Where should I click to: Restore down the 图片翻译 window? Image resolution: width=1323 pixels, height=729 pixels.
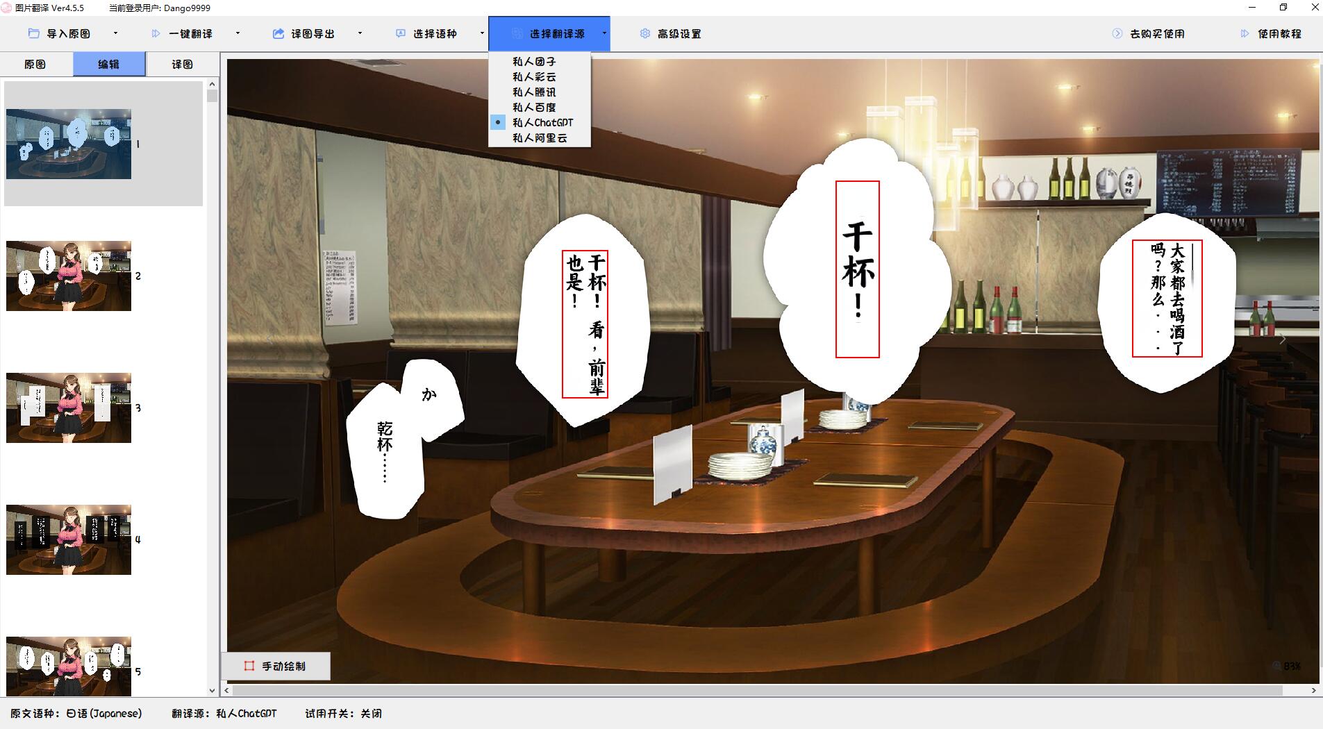click(1283, 8)
